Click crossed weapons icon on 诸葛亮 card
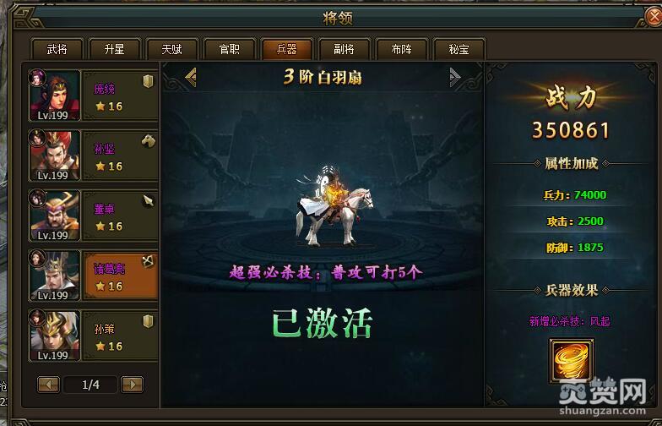662x426 pixels. [148, 261]
